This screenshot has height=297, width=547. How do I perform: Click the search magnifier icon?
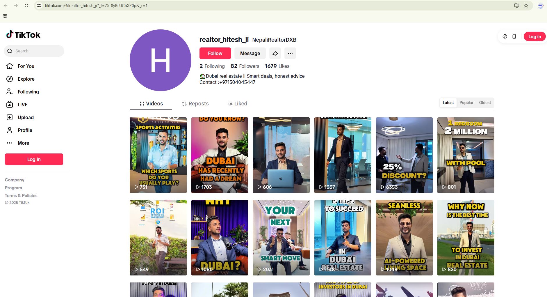coord(10,51)
